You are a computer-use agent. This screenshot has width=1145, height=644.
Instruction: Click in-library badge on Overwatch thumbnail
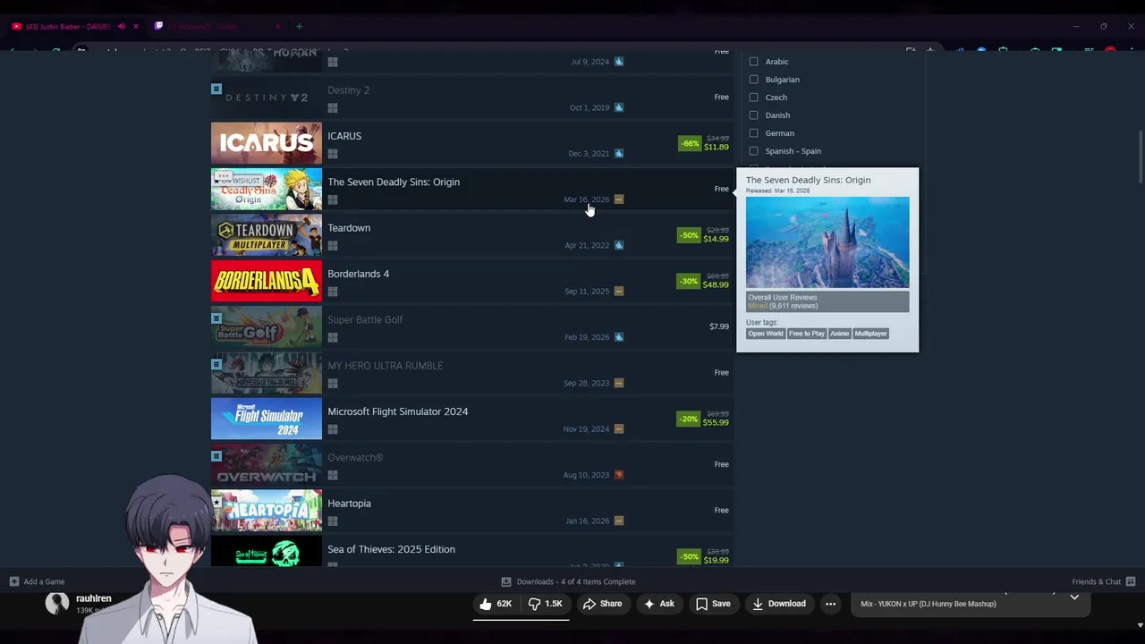(216, 456)
